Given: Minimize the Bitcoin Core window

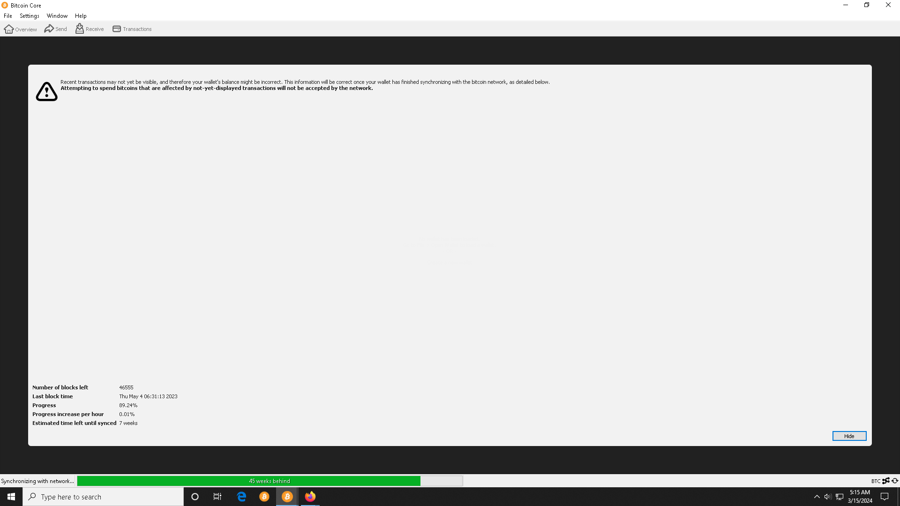Looking at the screenshot, I should (846, 5).
